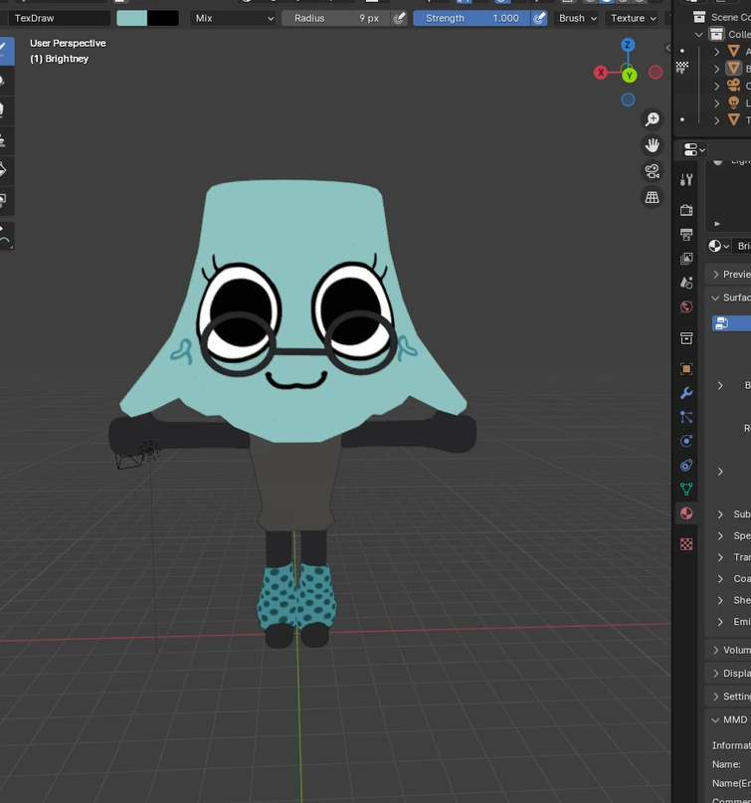The image size is (751, 803).
Task: Click the red X axis gizmo
Action: click(601, 73)
